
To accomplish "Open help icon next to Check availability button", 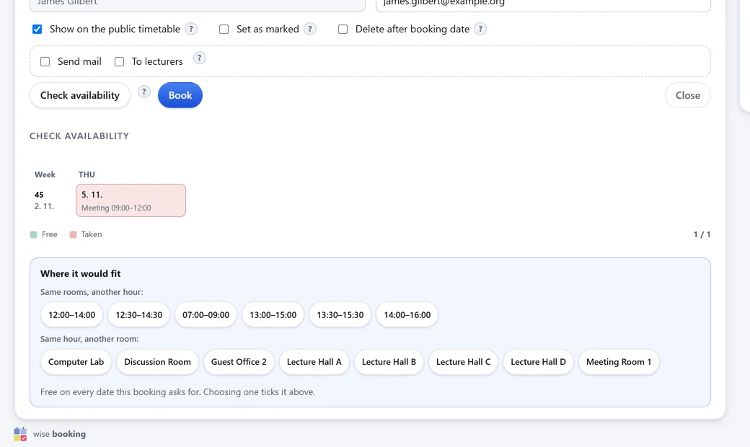I will 144,92.
